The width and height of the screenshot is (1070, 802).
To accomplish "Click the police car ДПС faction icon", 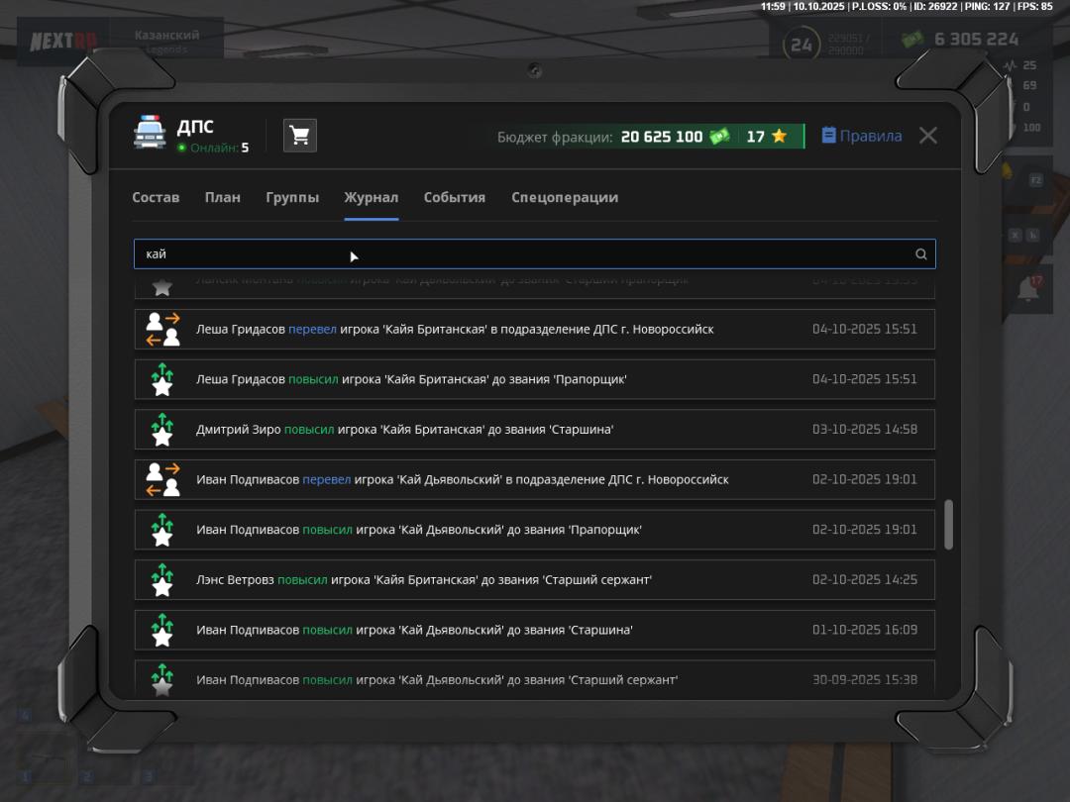I will [150, 134].
